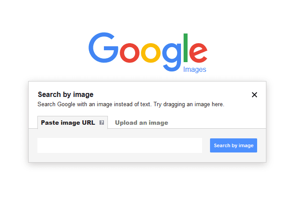
Task: Click the Images label under Google logo
Action: [x=195, y=70]
